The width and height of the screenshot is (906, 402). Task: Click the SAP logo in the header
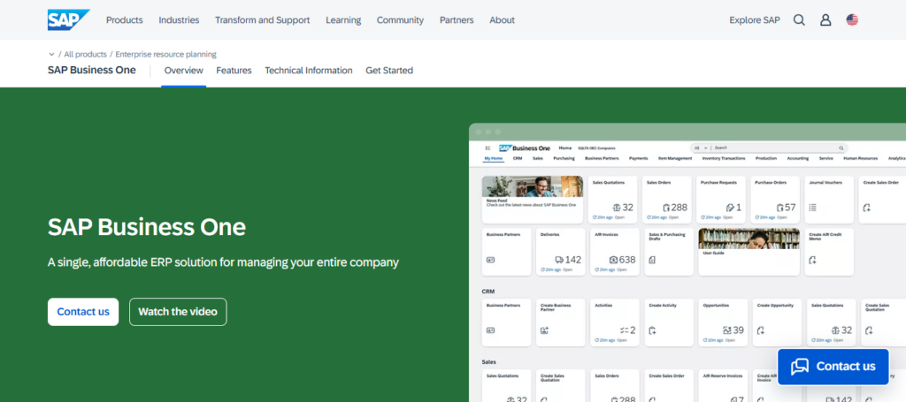pyautogui.click(x=68, y=19)
